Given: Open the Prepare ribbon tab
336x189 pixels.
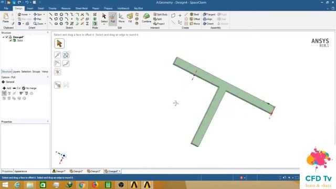Looking at the screenshot, I should point(108,8).
